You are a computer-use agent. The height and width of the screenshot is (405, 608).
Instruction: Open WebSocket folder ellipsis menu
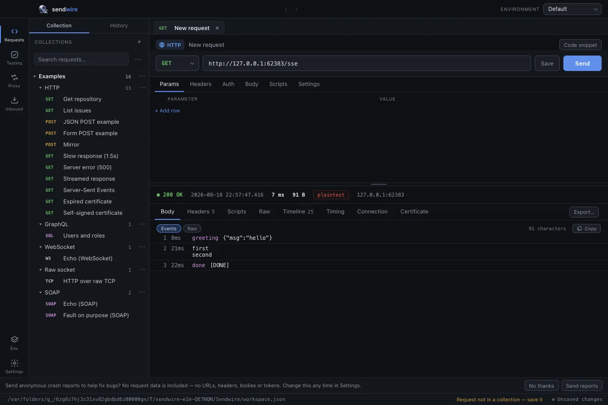(142, 247)
